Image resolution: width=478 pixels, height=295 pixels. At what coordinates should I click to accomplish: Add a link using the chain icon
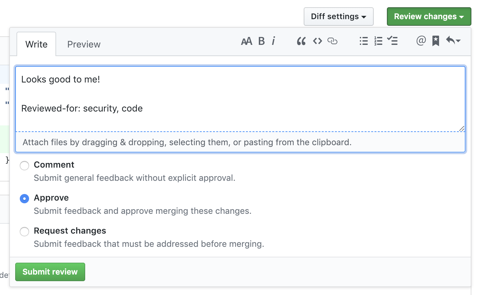(332, 41)
